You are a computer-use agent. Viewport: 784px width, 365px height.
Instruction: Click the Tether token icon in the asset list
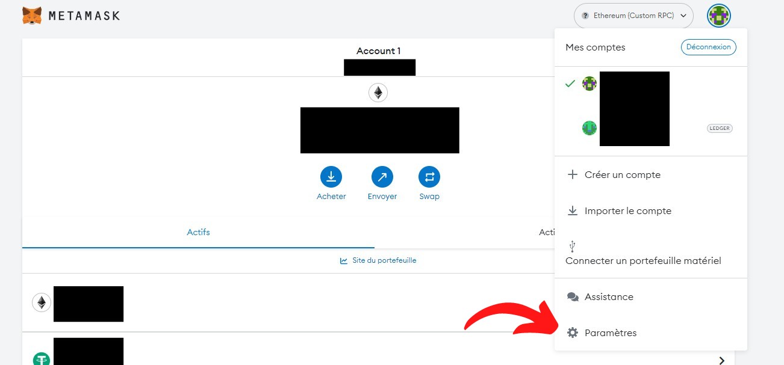coord(41,358)
